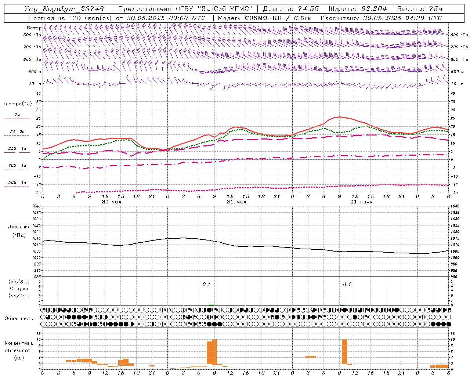The height and width of the screenshot is (376, 470).
Task: Click the 30 мая date label
Action: coord(111,202)
